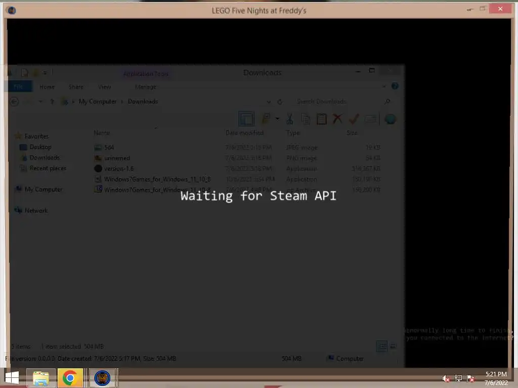Click Favorites in the navigation pane
Viewport: 518px width, 388px height.
(36, 136)
